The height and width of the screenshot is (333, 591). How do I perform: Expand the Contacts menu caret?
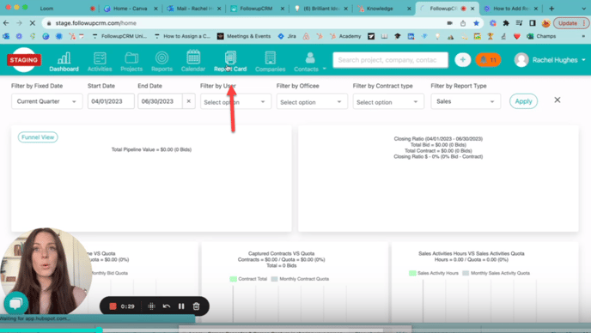click(x=324, y=69)
